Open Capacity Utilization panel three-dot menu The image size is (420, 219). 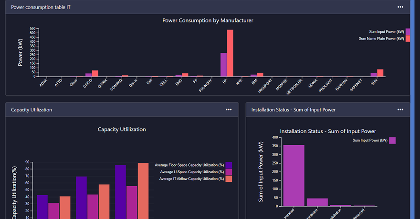pyautogui.click(x=229, y=109)
